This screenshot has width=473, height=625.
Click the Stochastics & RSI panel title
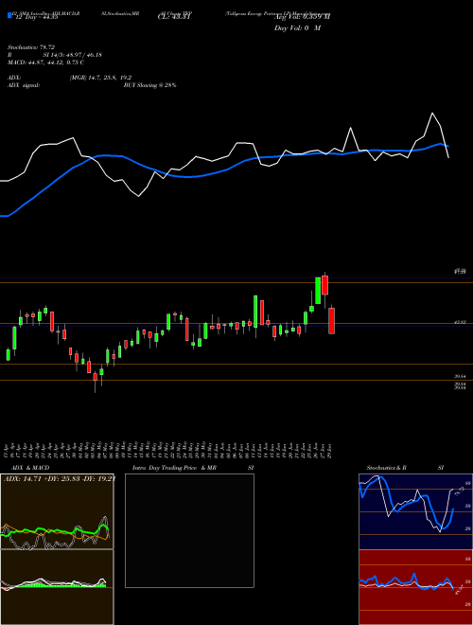click(x=405, y=468)
